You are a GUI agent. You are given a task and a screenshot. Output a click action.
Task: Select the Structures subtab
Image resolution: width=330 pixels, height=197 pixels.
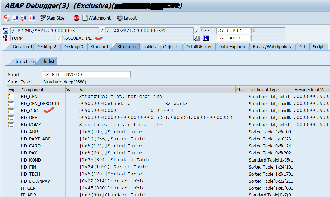[x=25, y=61]
